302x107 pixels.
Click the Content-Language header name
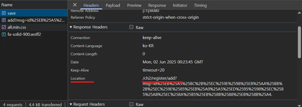(x=86, y=46)
